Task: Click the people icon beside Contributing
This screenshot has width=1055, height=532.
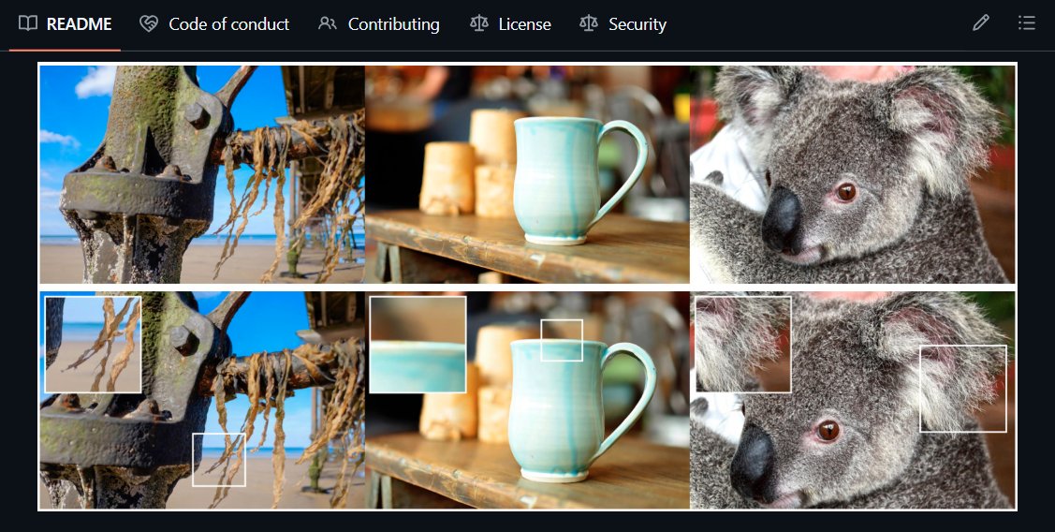Action: pyautogui.click(x=327, y=24)
